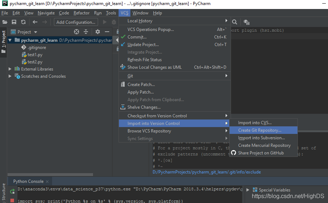Viewport: 328px width, 203px height.
Task: Choose Create Mercurial Repository
Action: click(x=263, y=145)
